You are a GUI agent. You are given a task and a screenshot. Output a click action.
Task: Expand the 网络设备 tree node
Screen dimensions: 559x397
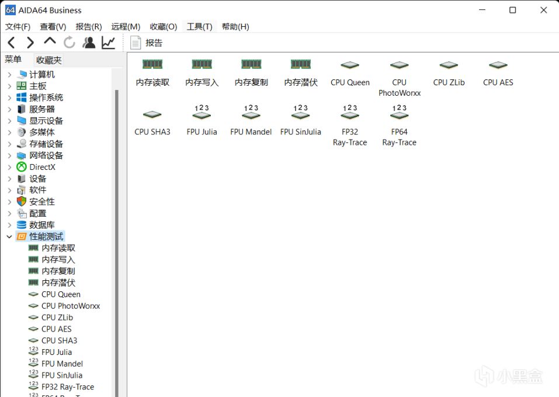click(9, 155)
